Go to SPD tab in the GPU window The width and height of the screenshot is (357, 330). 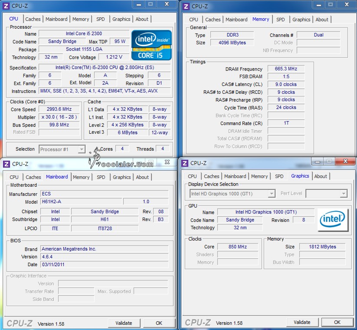279,176
